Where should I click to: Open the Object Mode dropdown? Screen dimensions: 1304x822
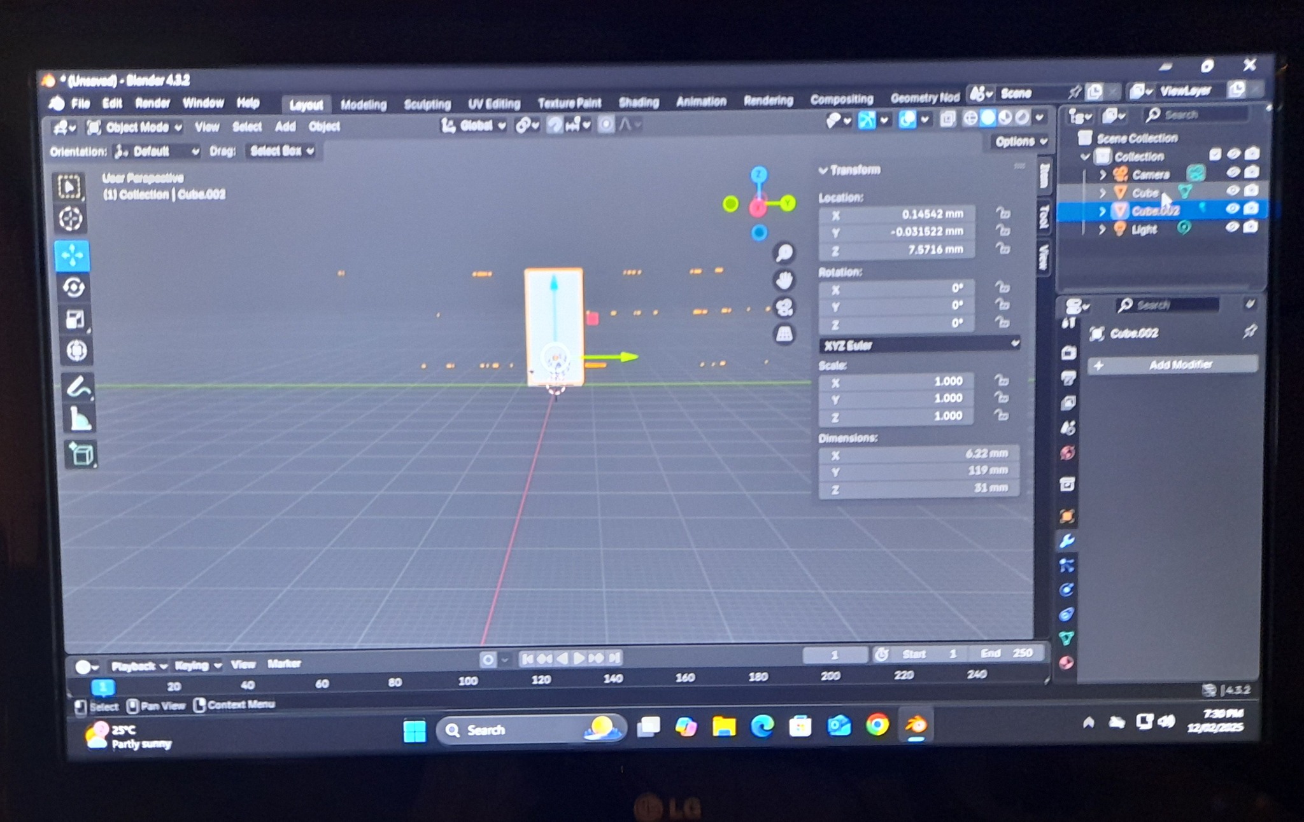[134, 127]
